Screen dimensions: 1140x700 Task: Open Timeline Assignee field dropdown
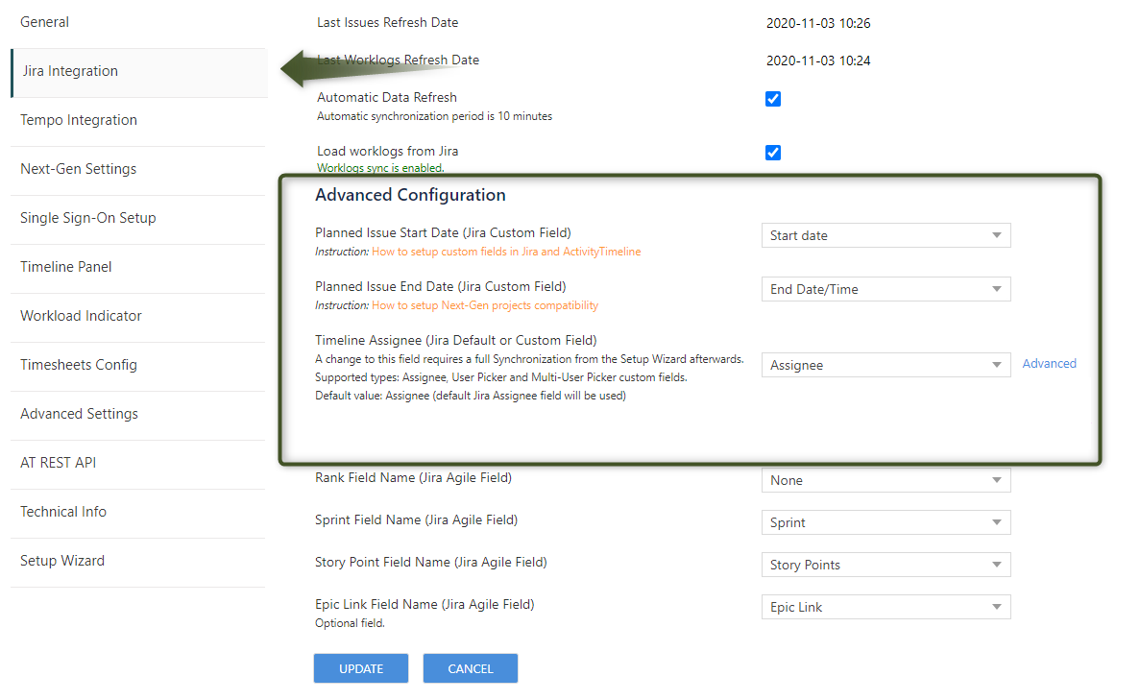(885, 365)
